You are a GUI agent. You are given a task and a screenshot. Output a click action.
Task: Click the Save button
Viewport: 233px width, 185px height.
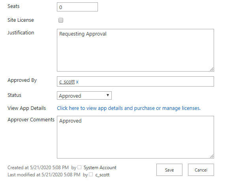pyautogui.click(x=169, y=170)
